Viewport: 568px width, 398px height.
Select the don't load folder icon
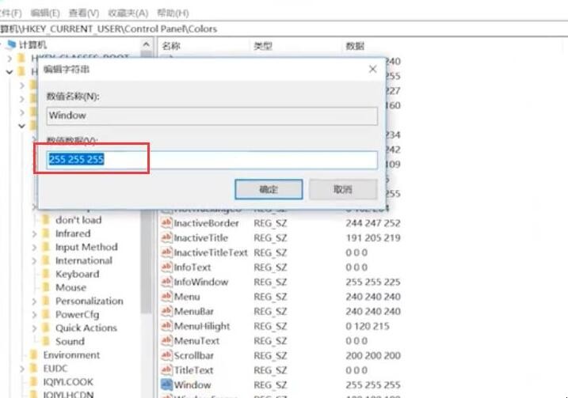click(x=46, y=220)
